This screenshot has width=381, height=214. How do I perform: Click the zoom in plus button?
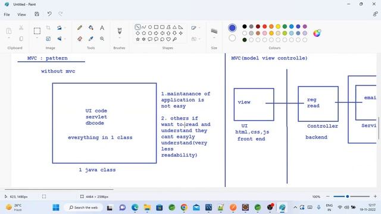point(375,196)
